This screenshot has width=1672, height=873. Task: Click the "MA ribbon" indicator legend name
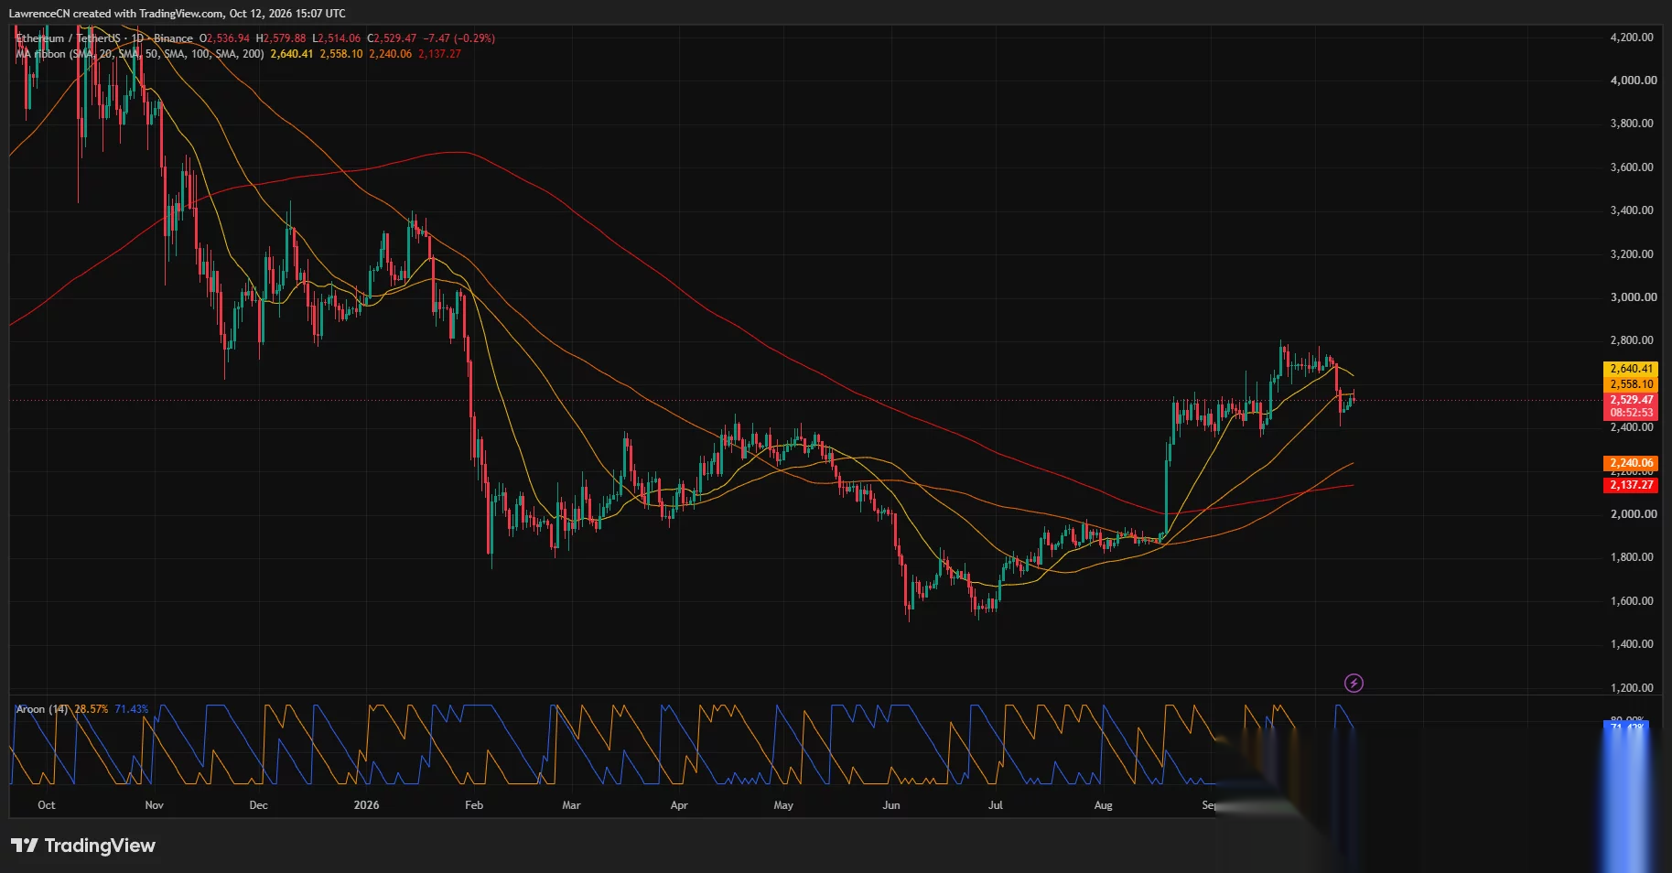pyautogui.click(x=40, y=54)
